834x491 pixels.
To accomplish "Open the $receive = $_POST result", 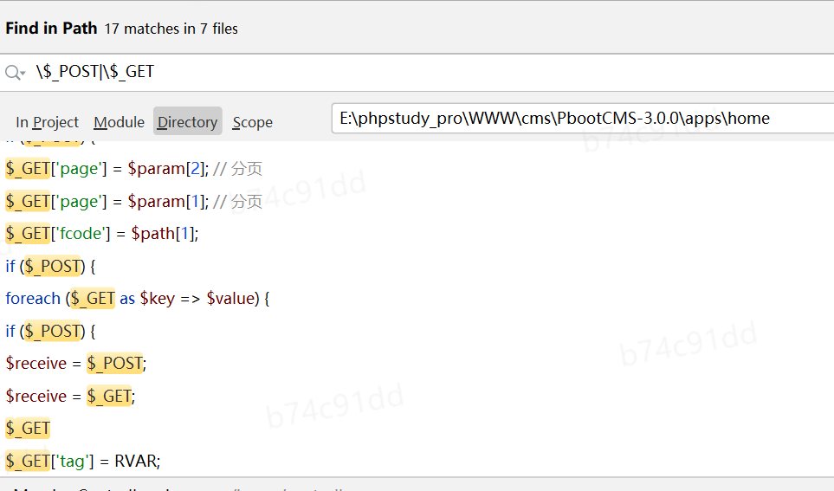I will [x=76, y=363].
